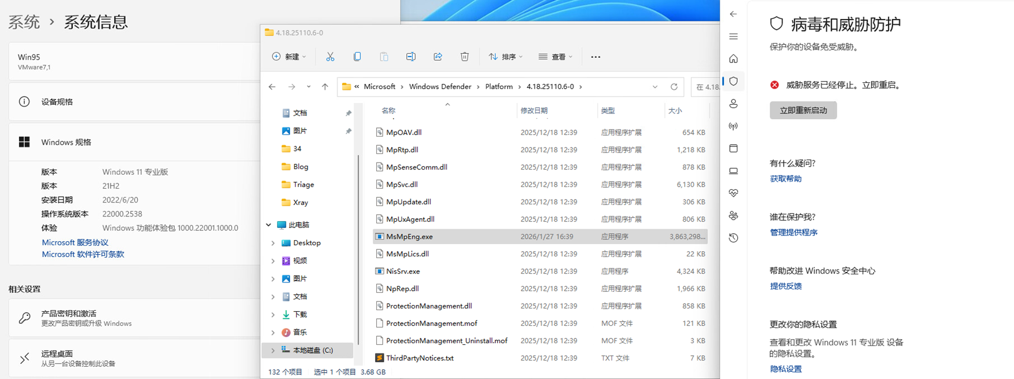Viewport: 1014px width, 379px height.
Task: Open Account protection sidebar icon
Action: (x=733, y=104)
